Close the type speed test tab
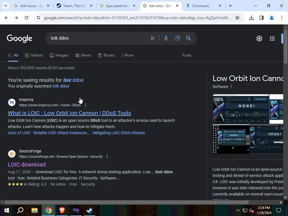 pyautogui.click(x=134, y=6)
